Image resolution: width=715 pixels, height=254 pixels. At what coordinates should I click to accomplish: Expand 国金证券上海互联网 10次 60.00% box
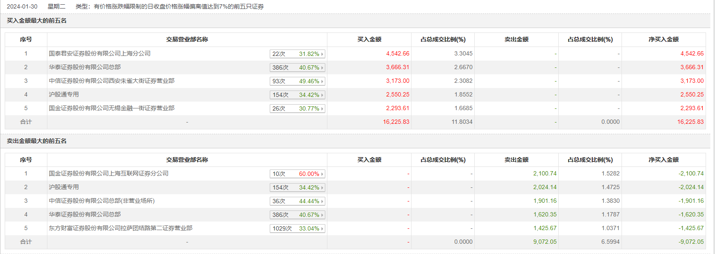click(x=298, y=174)
